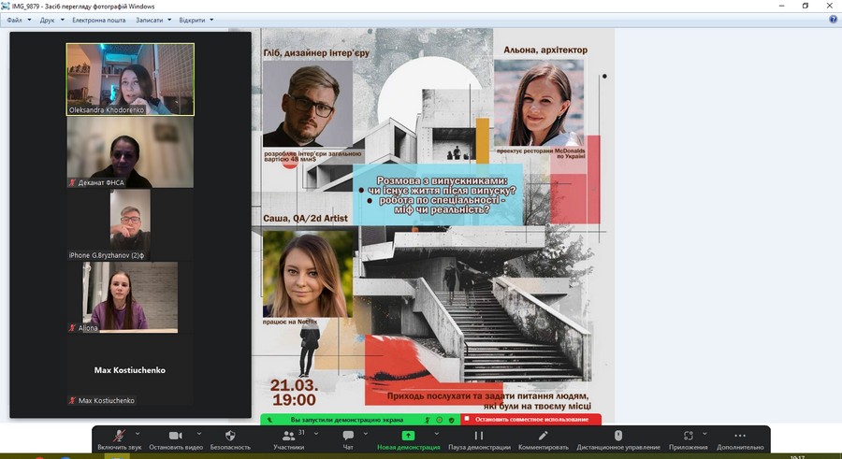Click the microphone icon labeled Включить звук
The height and width of the screenshot is (459, 842).
[x=118, y=436]
